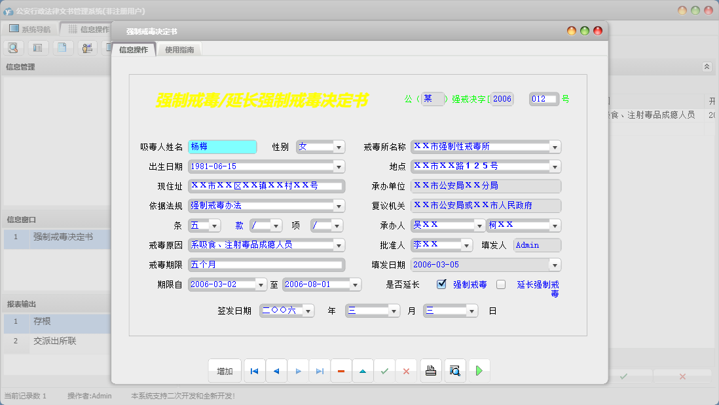Image resolution: width=719 pixels, height=405 pixels.
Task: Open the 填发日期 date dropdown
Action: pyautogui.click(x=555, y=264)
